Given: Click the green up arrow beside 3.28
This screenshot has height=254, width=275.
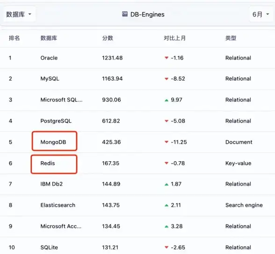Looking at the screenshot, I should (x=166, y=226).
